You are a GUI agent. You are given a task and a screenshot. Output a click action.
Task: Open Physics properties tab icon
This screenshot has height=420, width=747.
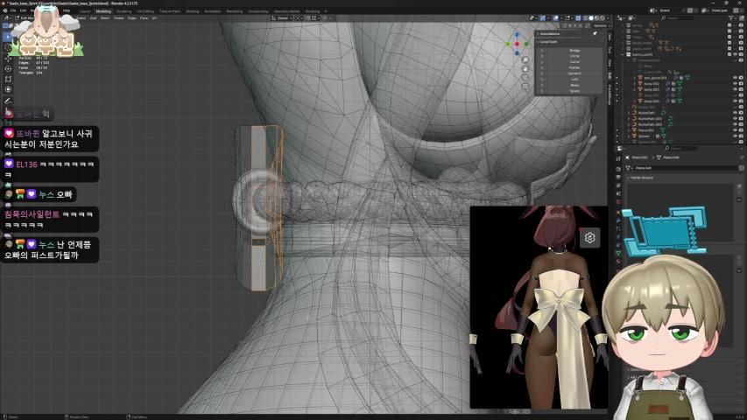[x=618, y=236]
